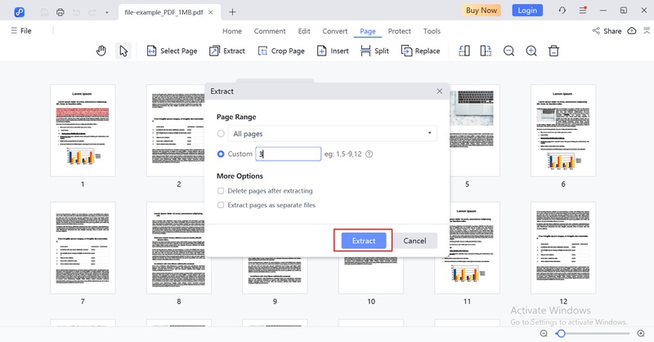
Task: Click the Extract toolbar tool
Action: (x=227, y=51)
